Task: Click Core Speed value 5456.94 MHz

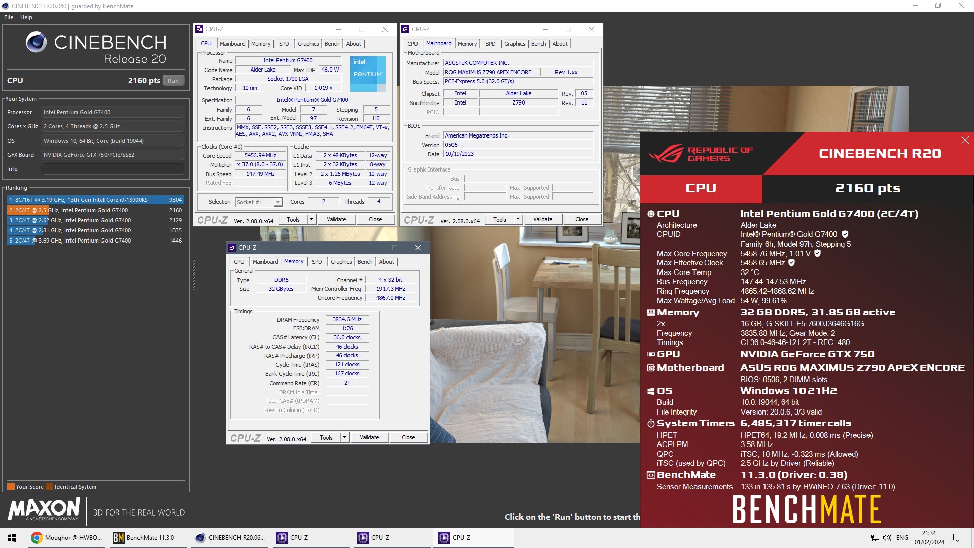Action: coord(260,155)
